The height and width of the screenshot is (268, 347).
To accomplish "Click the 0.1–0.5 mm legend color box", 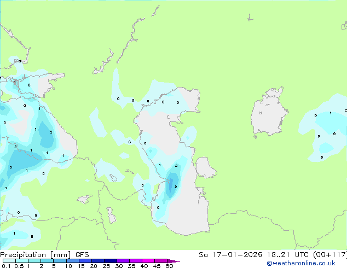I will tap(9, 261).
